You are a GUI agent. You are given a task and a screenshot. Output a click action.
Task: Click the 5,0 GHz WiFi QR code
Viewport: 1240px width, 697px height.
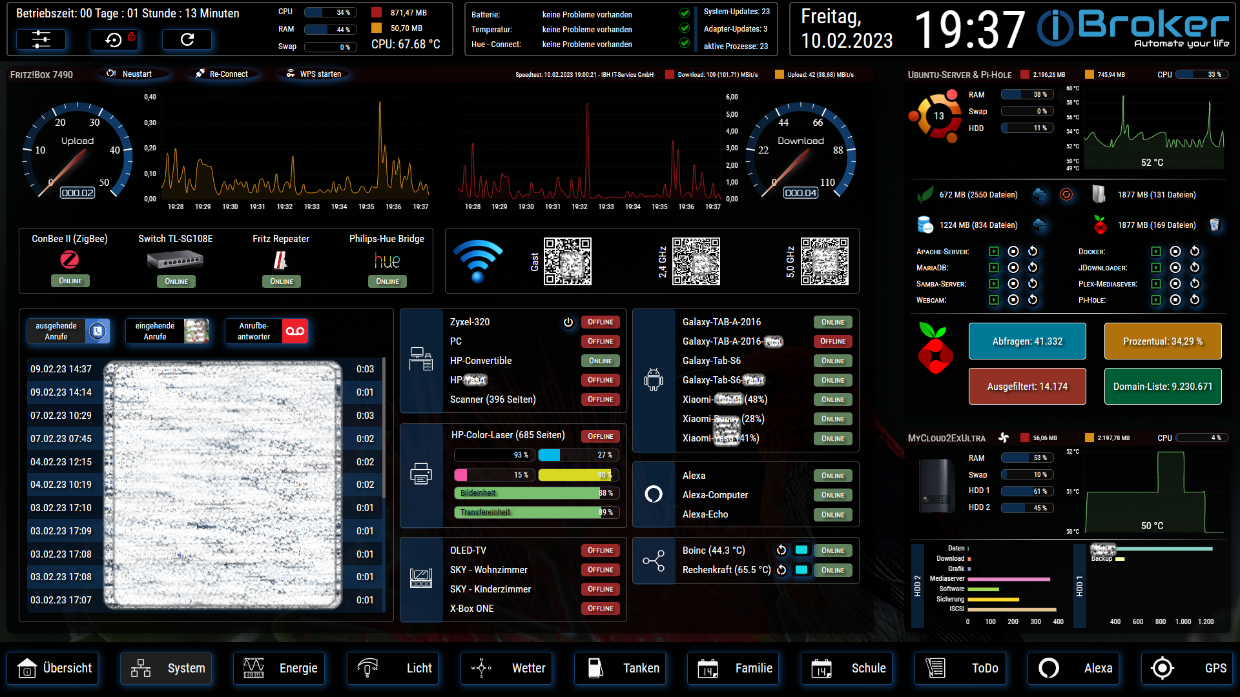(825, 261)
